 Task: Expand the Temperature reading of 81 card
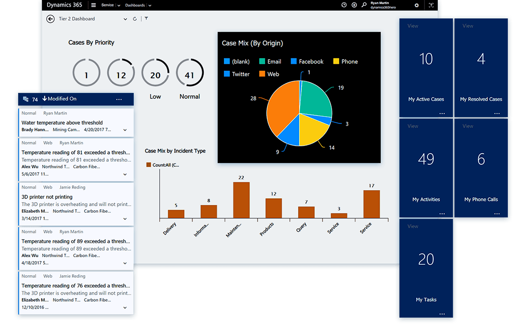(125, 174)
